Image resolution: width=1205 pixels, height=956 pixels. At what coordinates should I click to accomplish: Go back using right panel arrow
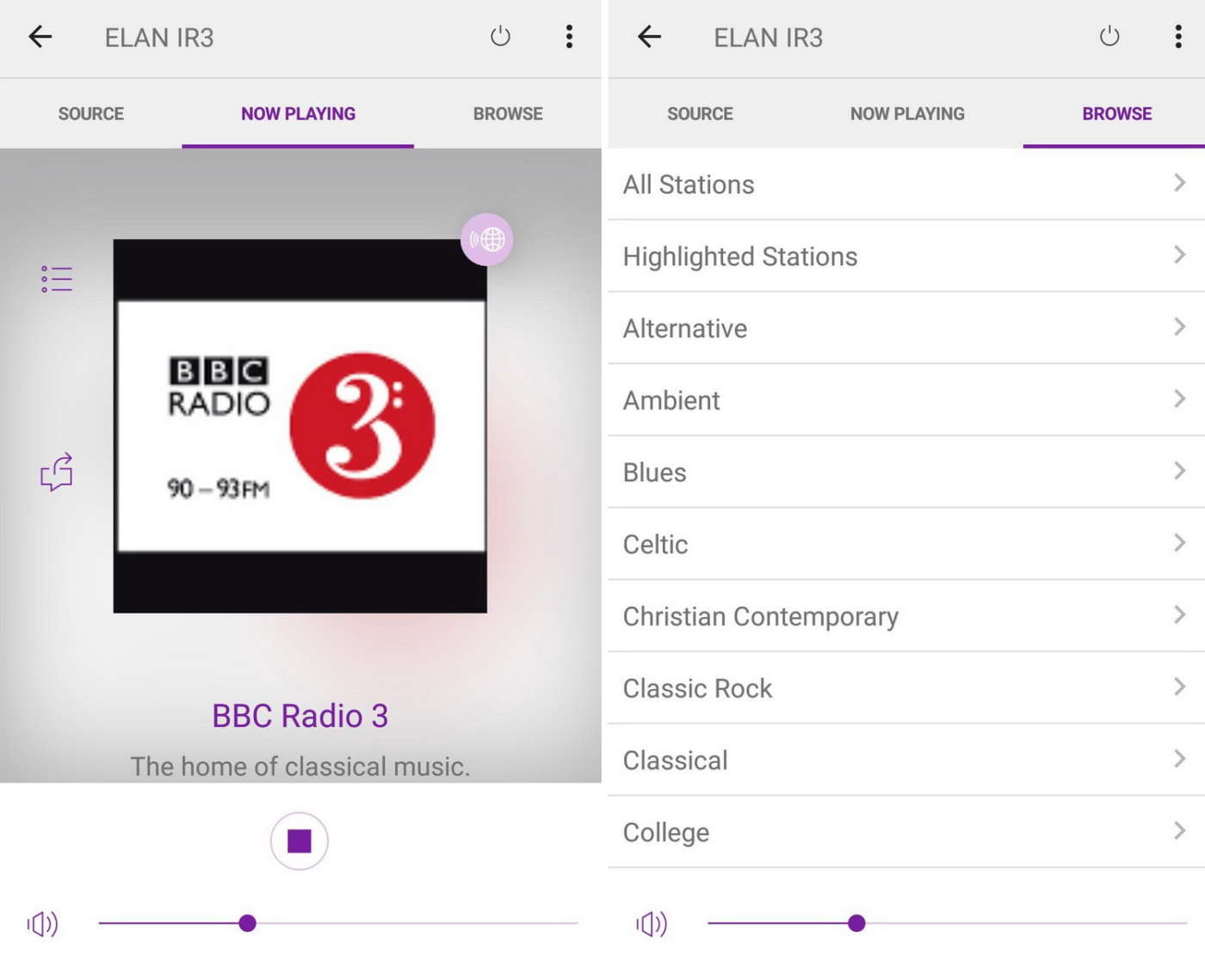point(649,37)
